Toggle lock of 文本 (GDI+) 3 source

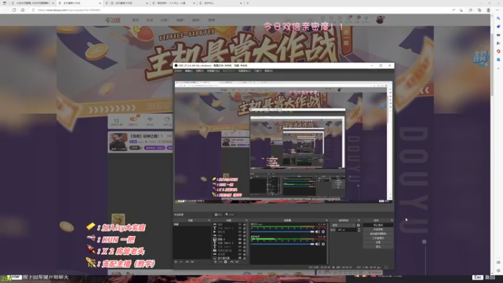[x=245, y=243]
